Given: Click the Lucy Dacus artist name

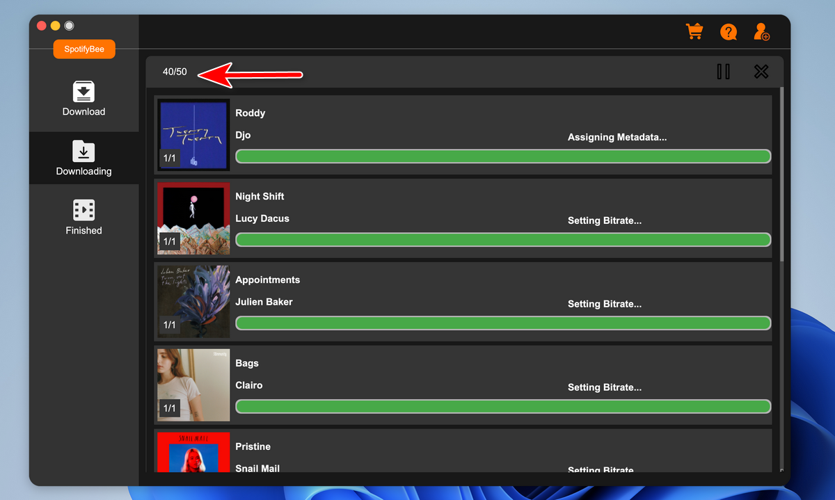Looking at the screenshot, I should pyautogui.click(x=262, y=218).
